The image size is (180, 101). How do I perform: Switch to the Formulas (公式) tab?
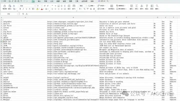52,1
